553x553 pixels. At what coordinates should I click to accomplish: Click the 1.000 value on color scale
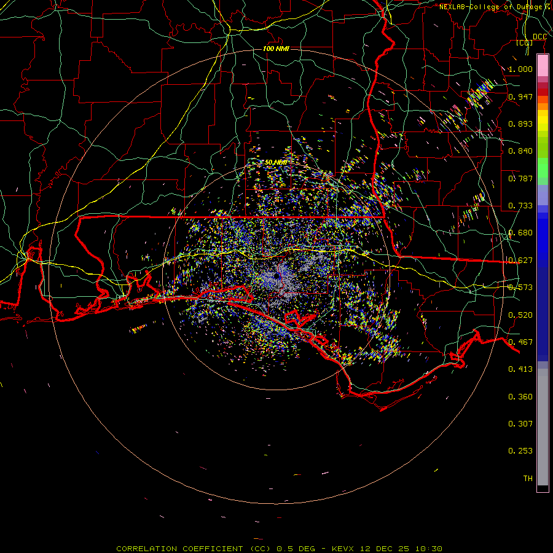pos(520,69)
